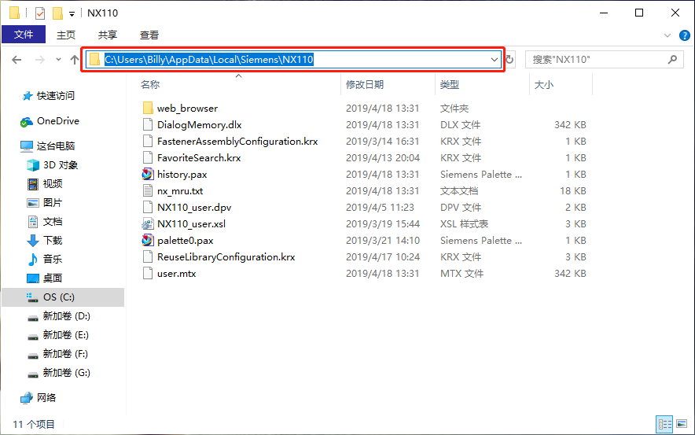Open the 图片 library folder
The height and width of the screenshot is (435, 695).
pyautogui.click(x=53, y=203)
